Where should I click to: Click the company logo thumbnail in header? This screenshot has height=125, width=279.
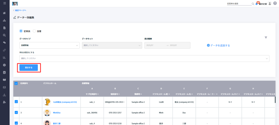pyautogui.click(x=15, y=3)
